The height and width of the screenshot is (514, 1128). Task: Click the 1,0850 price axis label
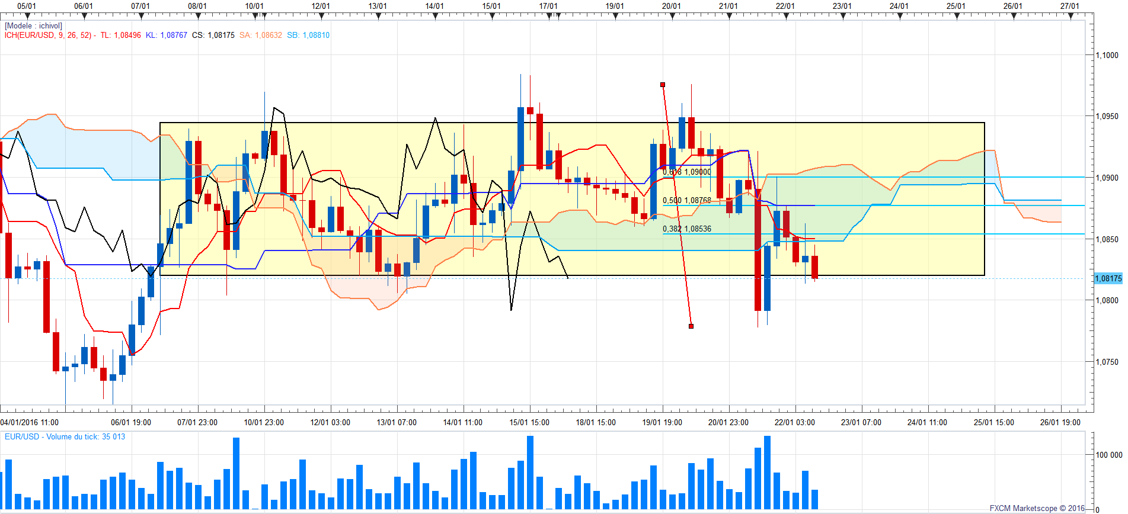tap(1107, 240)
